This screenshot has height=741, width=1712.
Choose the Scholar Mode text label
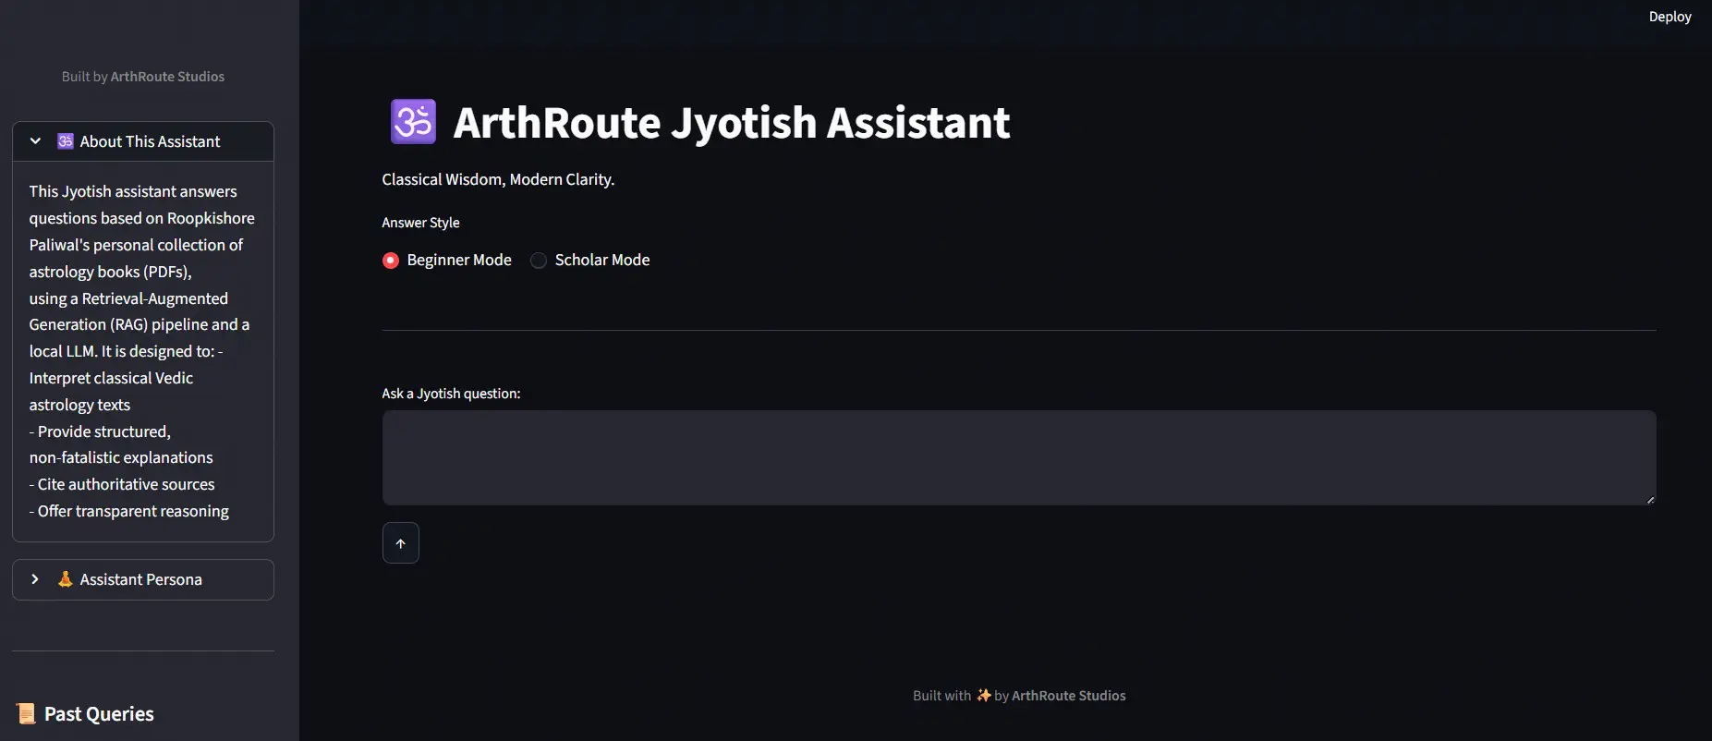click(x=601, y=261)
